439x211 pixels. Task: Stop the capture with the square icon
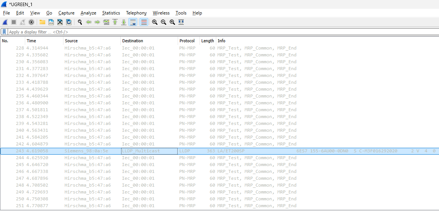(13, 22)
